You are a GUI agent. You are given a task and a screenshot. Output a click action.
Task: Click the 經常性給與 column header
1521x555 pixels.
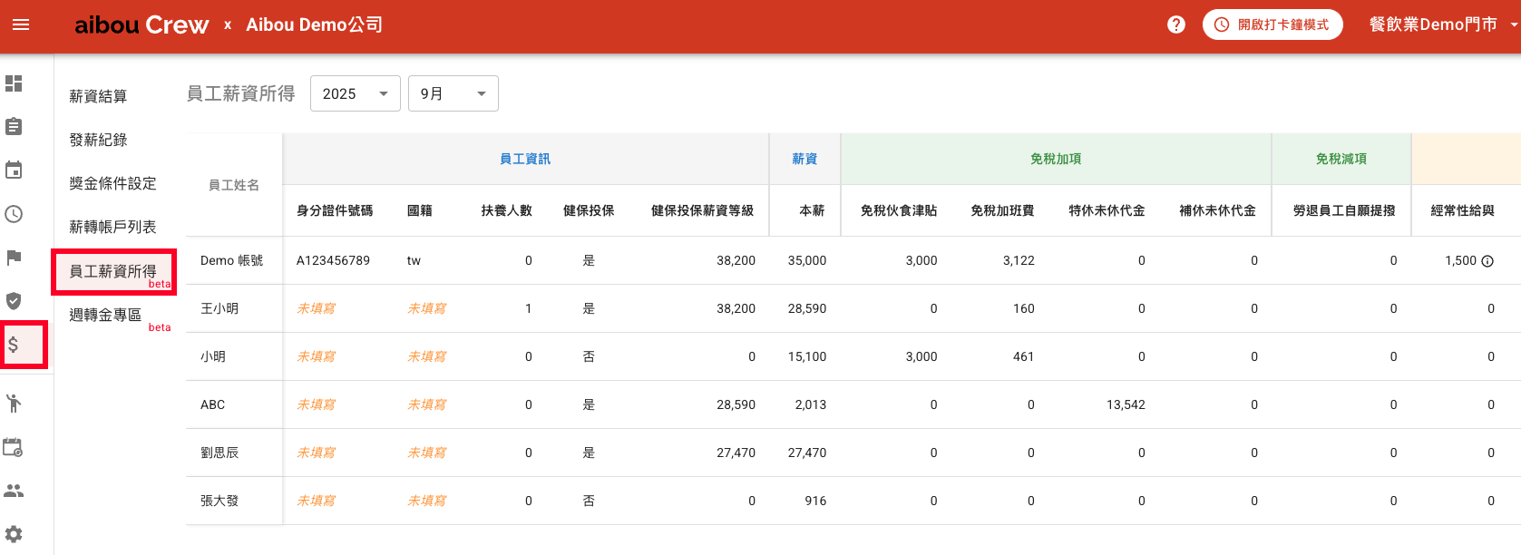(x=1462, y=210)
